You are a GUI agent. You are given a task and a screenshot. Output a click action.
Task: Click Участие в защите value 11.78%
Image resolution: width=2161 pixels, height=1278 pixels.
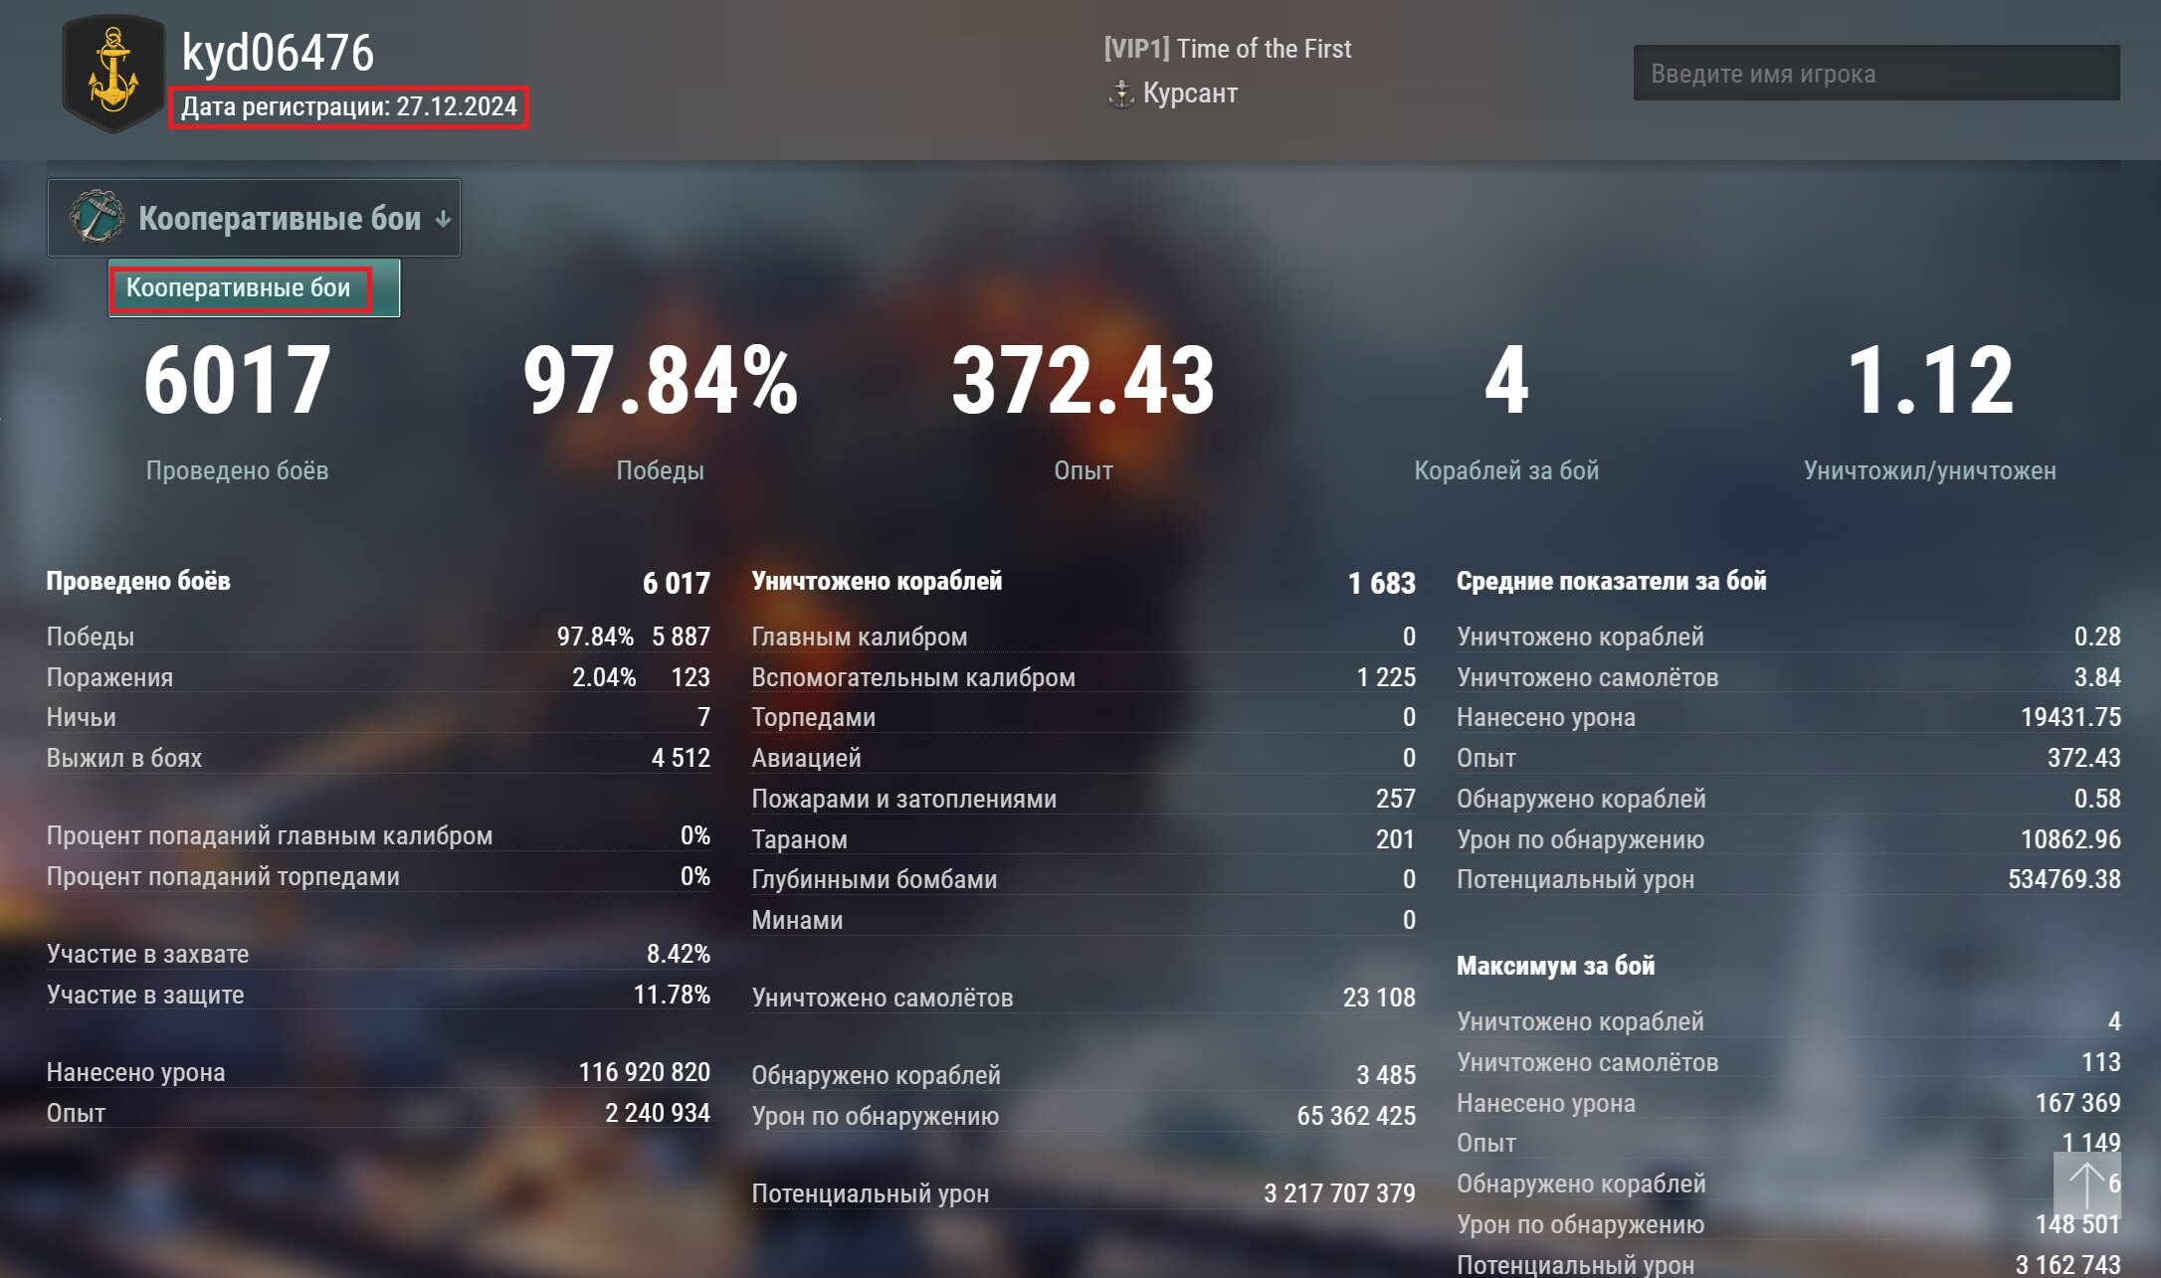[x=672, y=995]
